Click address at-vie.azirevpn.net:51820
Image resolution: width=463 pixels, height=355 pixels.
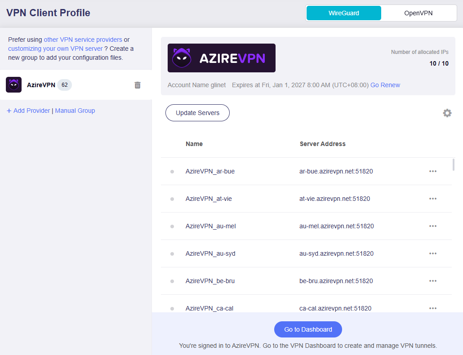pyautogui.click(x=334, y=199)
